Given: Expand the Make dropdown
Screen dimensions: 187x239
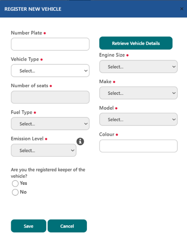Looking at the screenshot, I should tap(138, 93).
